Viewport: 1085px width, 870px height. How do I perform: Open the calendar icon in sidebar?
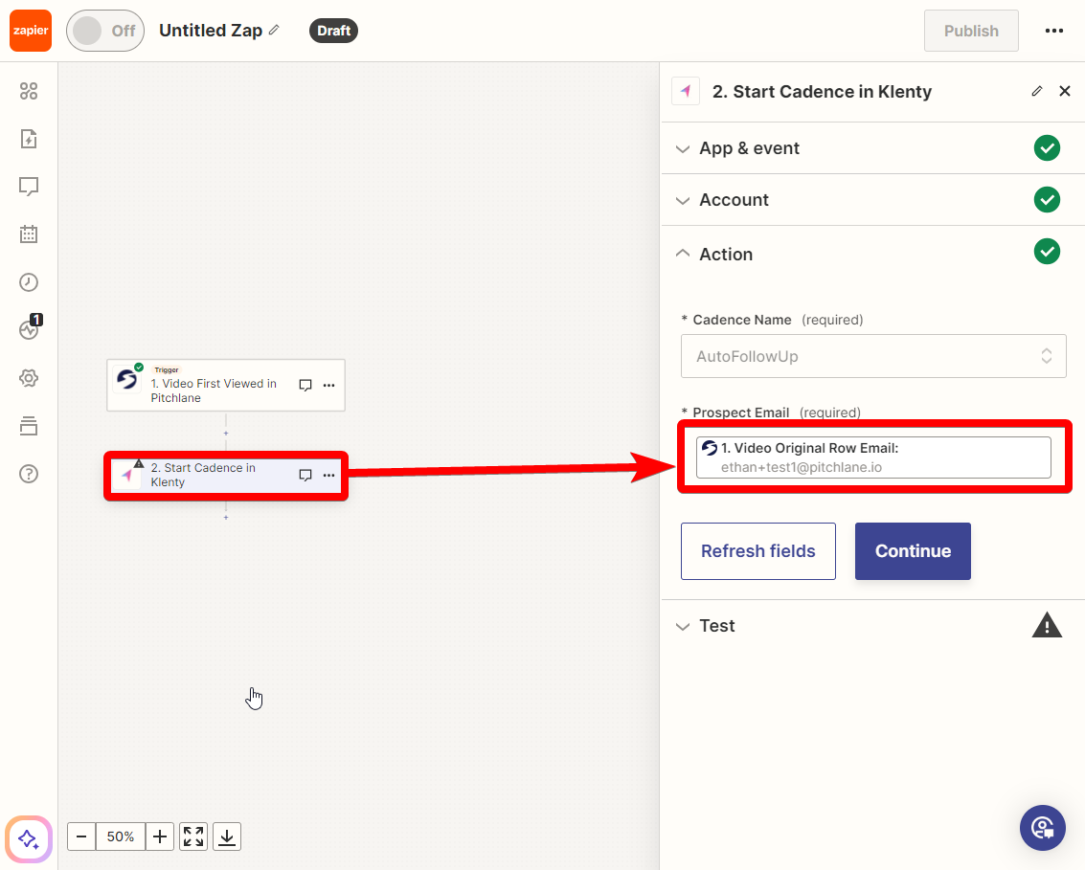point(29,234)
